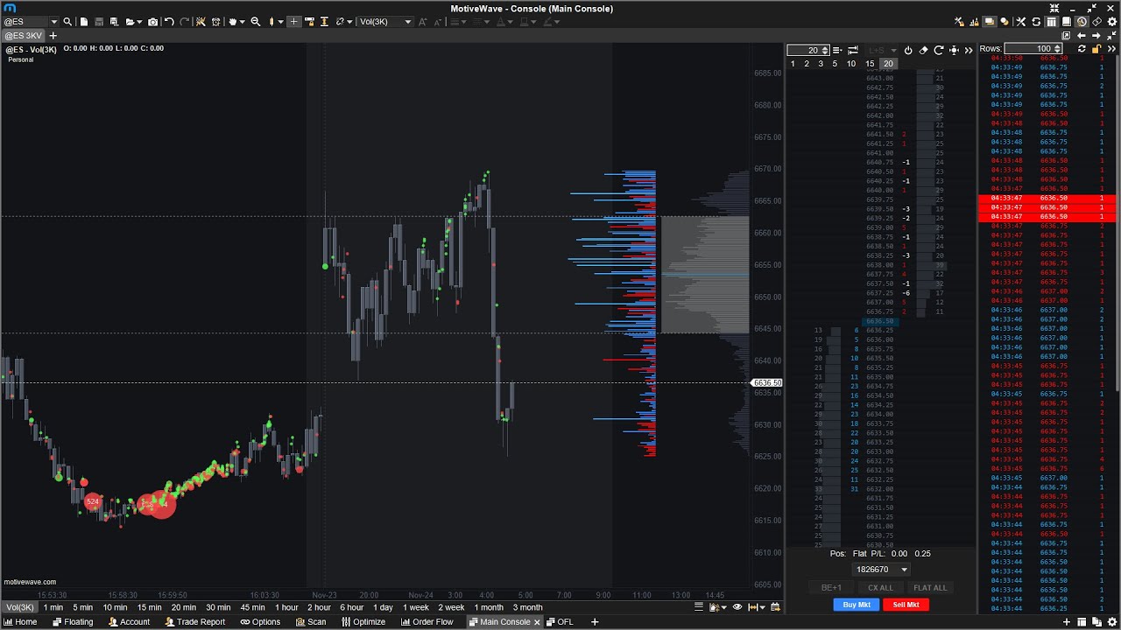Navigate forward with the right arrow
The image size is (1121, 630).
pyautogui.click(x=1096, y=36)
